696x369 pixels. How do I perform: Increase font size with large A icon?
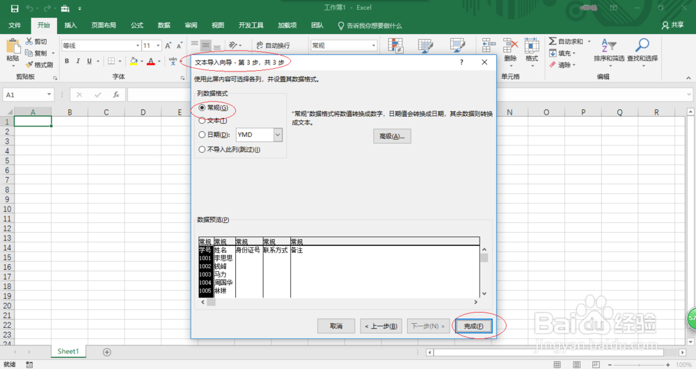click(168, 45)
